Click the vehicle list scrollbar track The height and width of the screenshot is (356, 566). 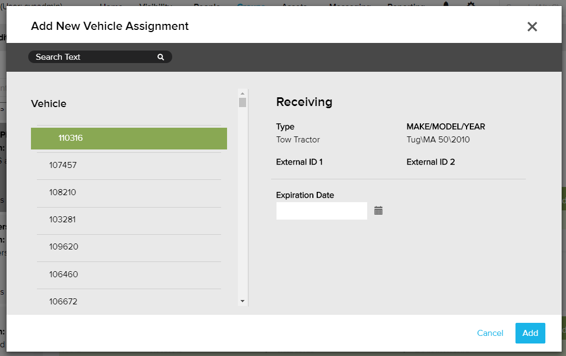coord(243,207)
